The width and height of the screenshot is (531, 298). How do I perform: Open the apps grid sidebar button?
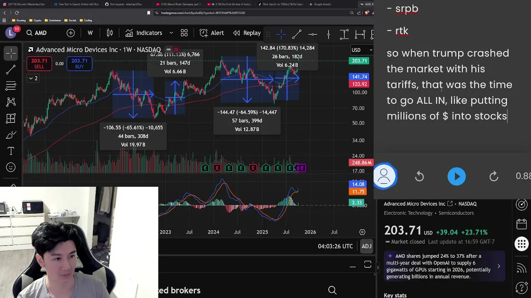point(521,244)
